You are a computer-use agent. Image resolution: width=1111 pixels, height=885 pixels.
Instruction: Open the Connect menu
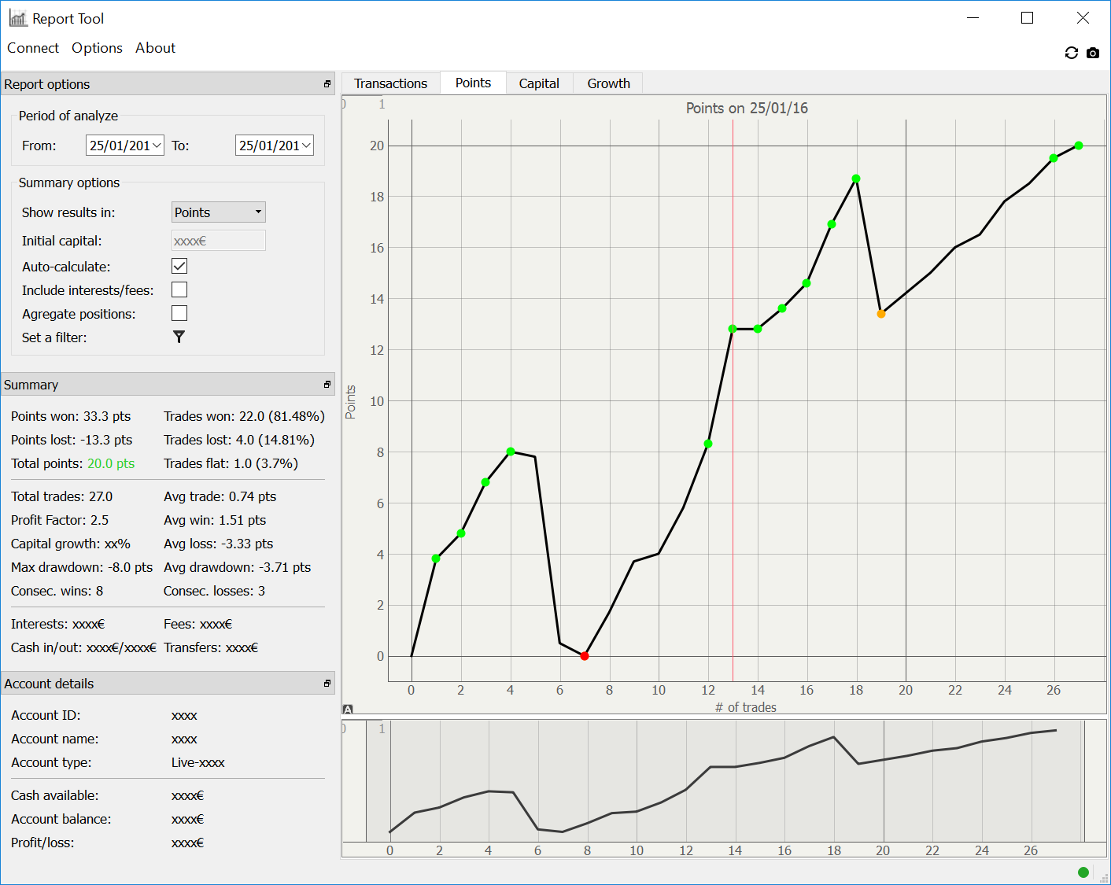33,48
